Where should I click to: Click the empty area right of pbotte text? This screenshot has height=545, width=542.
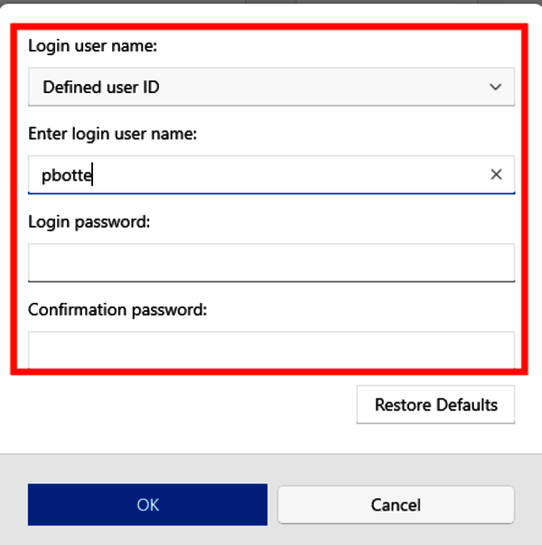(289, 174)
